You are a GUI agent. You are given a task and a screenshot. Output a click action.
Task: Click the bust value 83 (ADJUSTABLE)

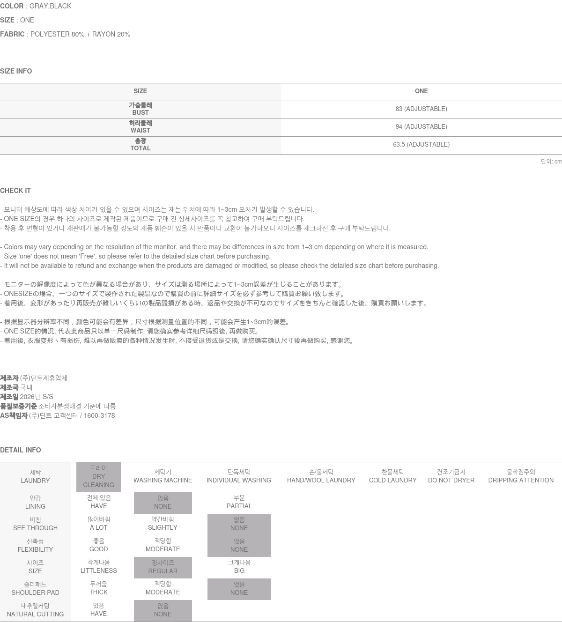(x=421, y=109)
